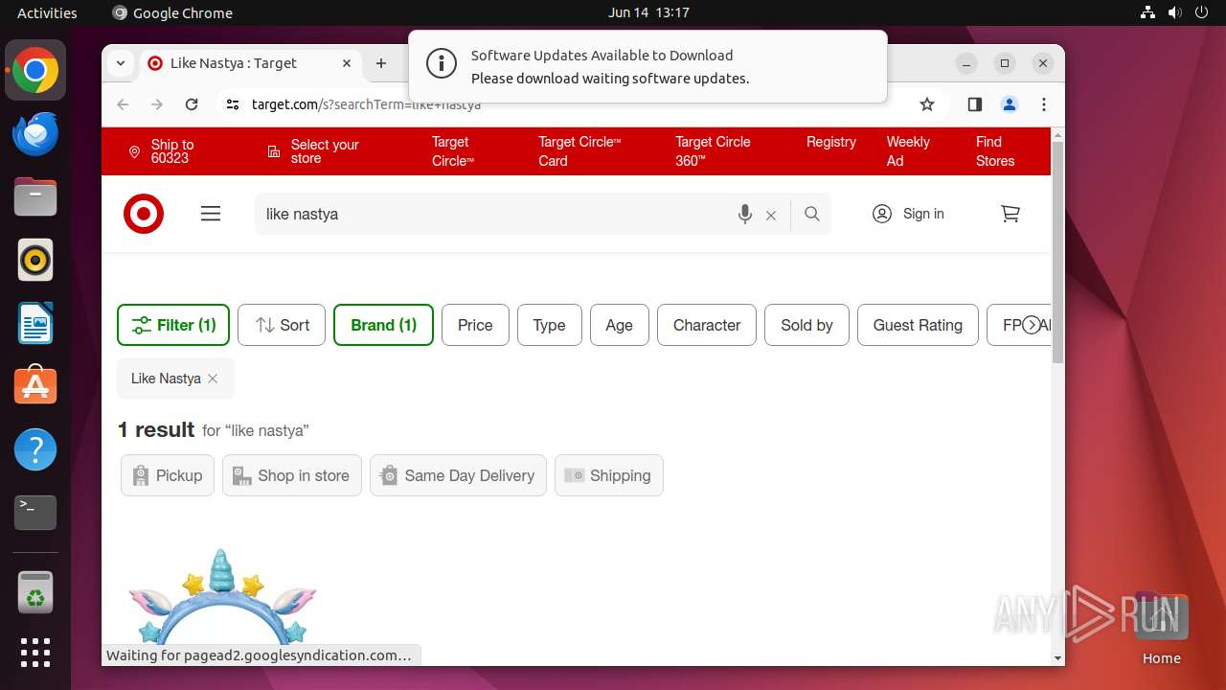This screenshot has width=1226, height=690.
Task: Clear the search field with X icon
Action: 771,216
